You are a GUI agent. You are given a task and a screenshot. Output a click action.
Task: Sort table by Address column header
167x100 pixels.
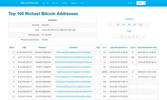[73, 47]
